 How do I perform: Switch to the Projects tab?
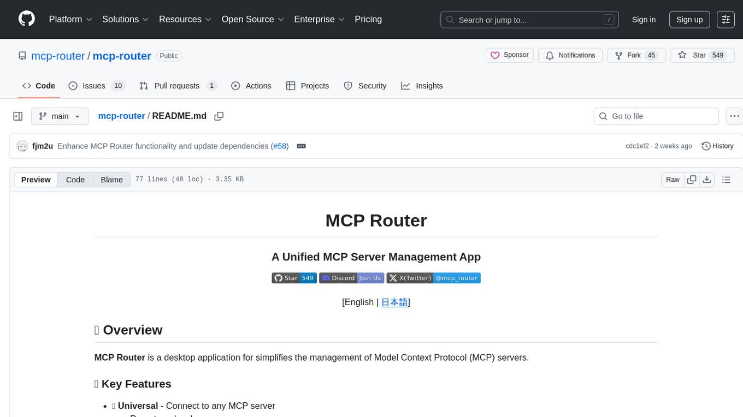308,86
